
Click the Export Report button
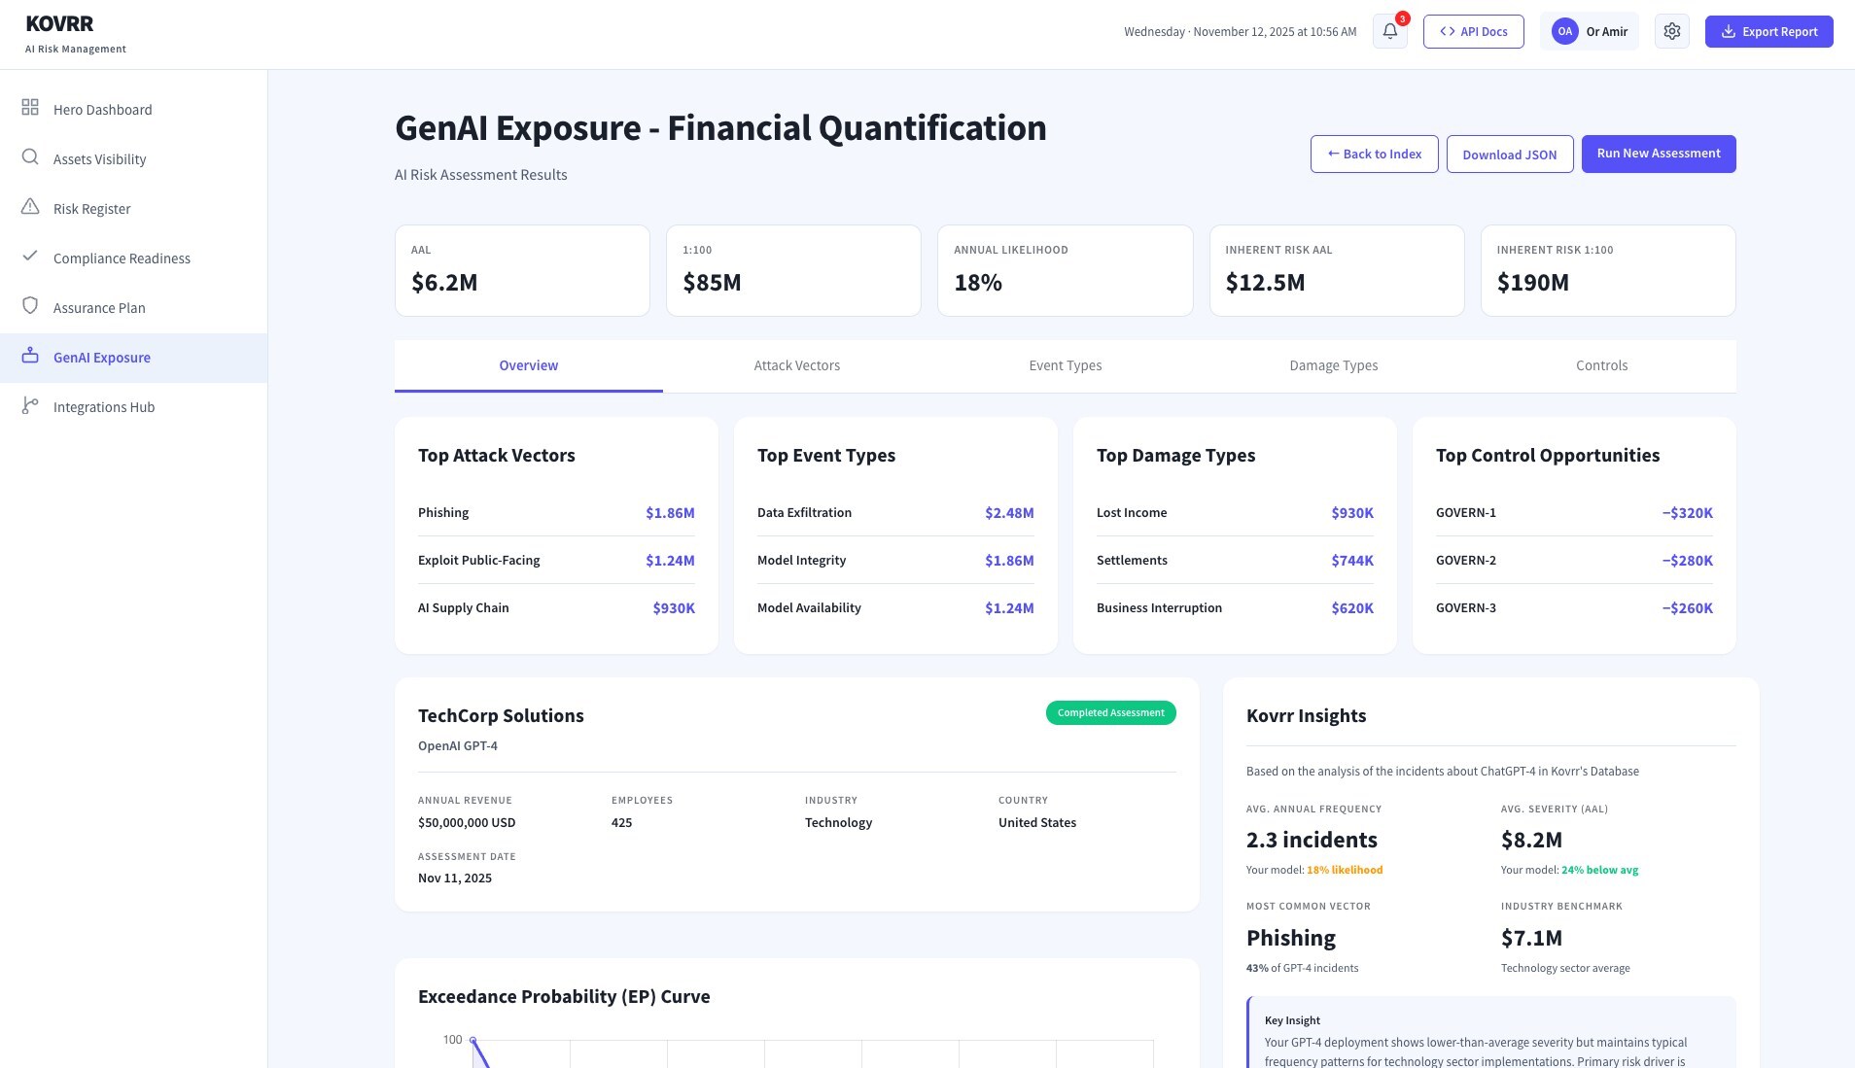[1768, 31]
